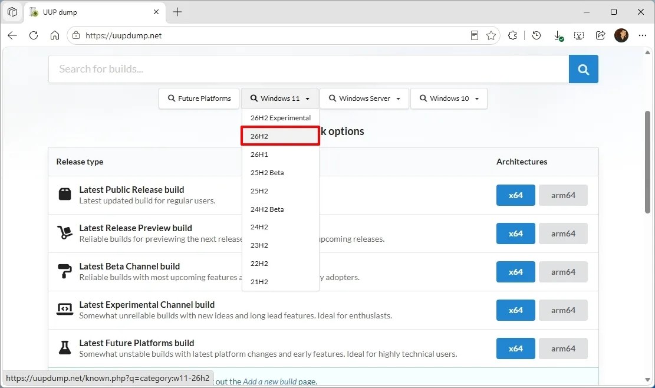Viewport: 655px width, 388px height.
Task: Close the UUP dump tab
Action: click(x=156, y=12)
